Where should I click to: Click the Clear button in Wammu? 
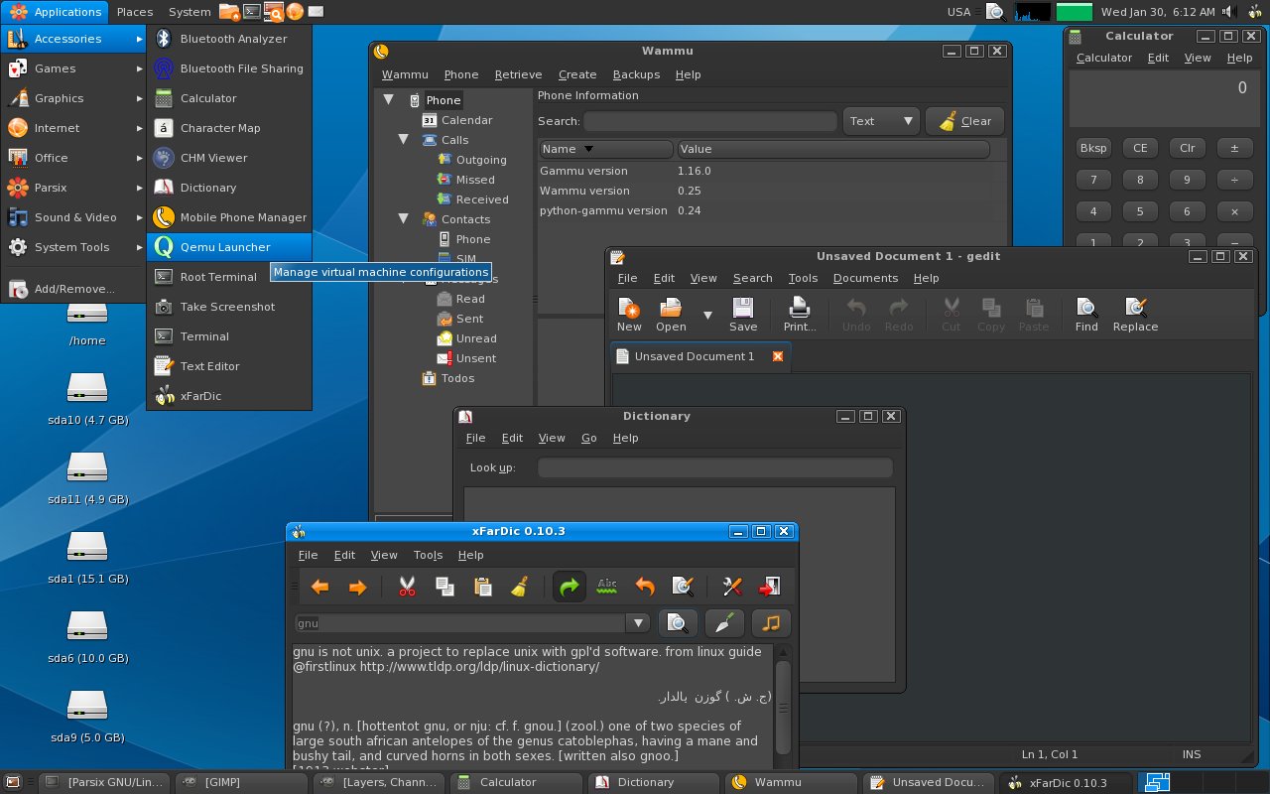964,121
